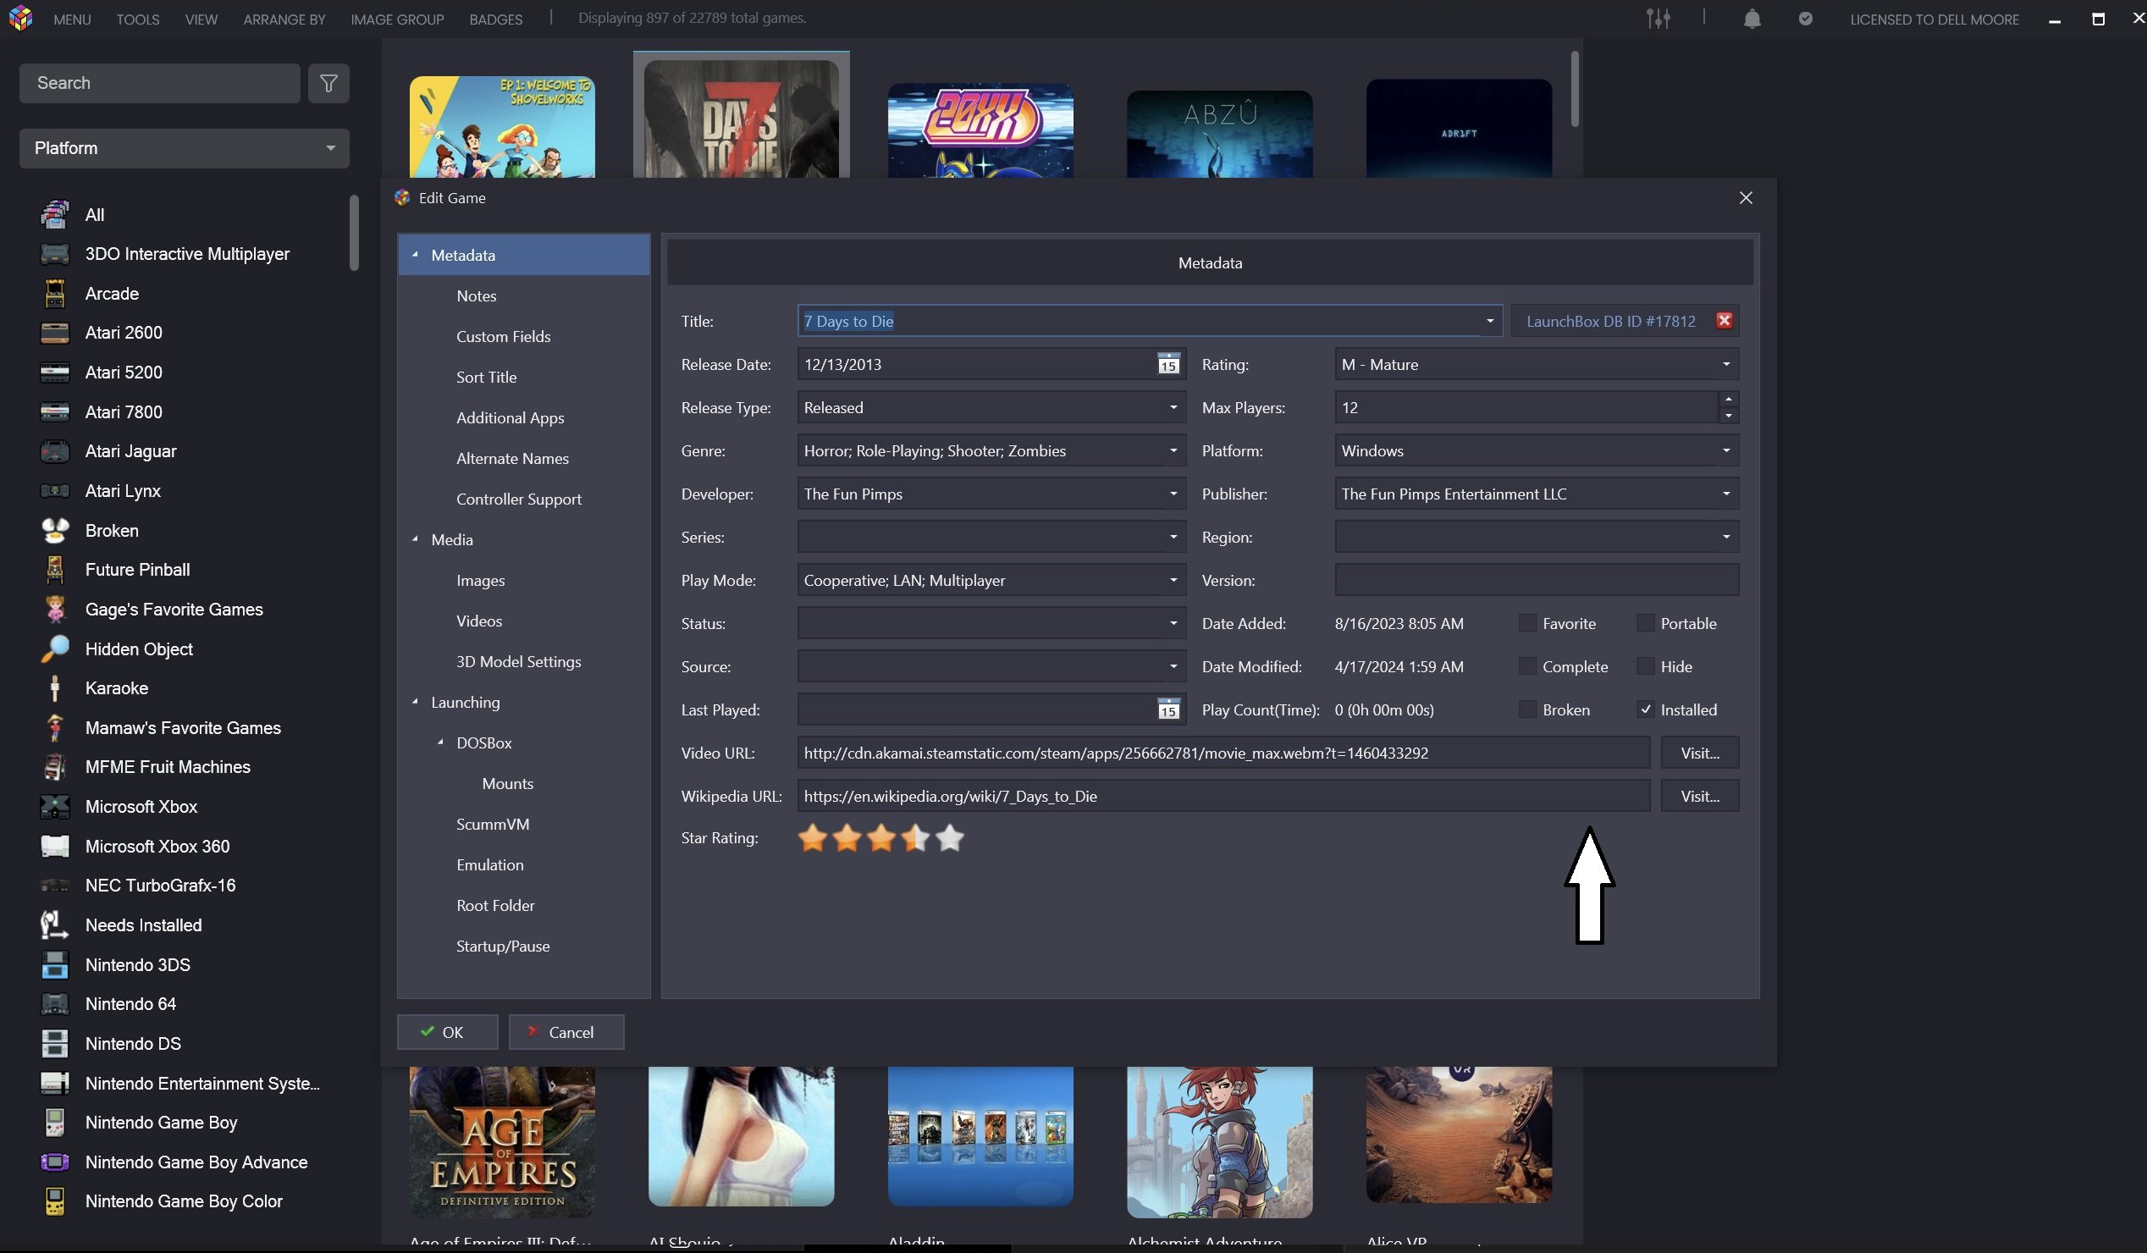Screen dimensions: 2147x1253
Task: Check the Favorite checkbox
Action: click(x=1526, y=622)
